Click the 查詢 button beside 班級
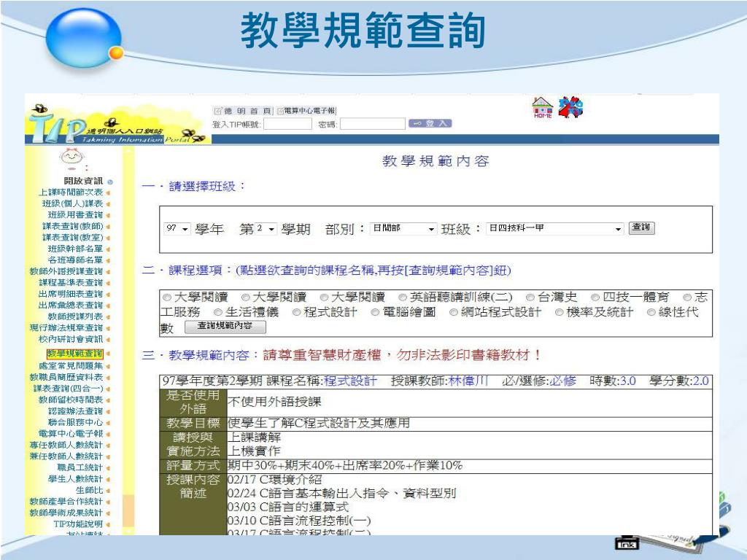The height and width of the screenshot is (560, 747). click(641, 227)
